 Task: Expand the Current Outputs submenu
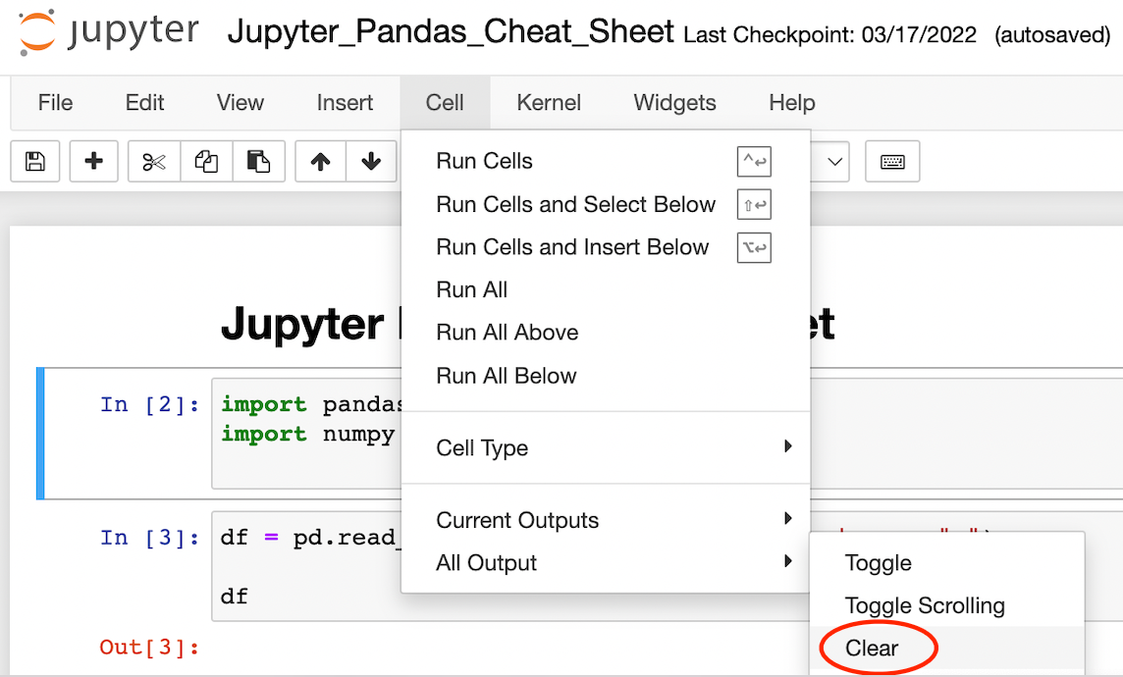[x=517, y=520]
